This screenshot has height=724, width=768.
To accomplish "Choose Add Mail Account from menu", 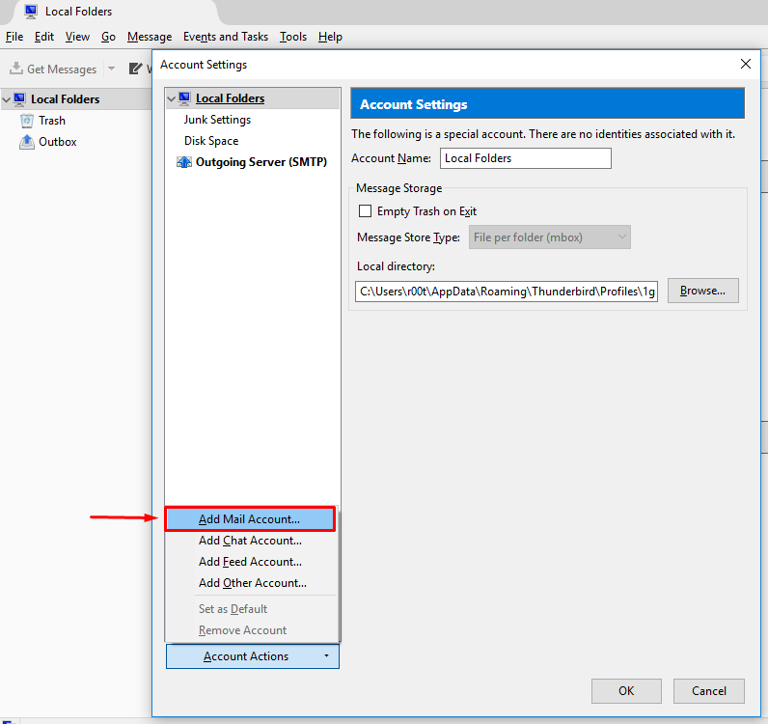I will 250,519.
